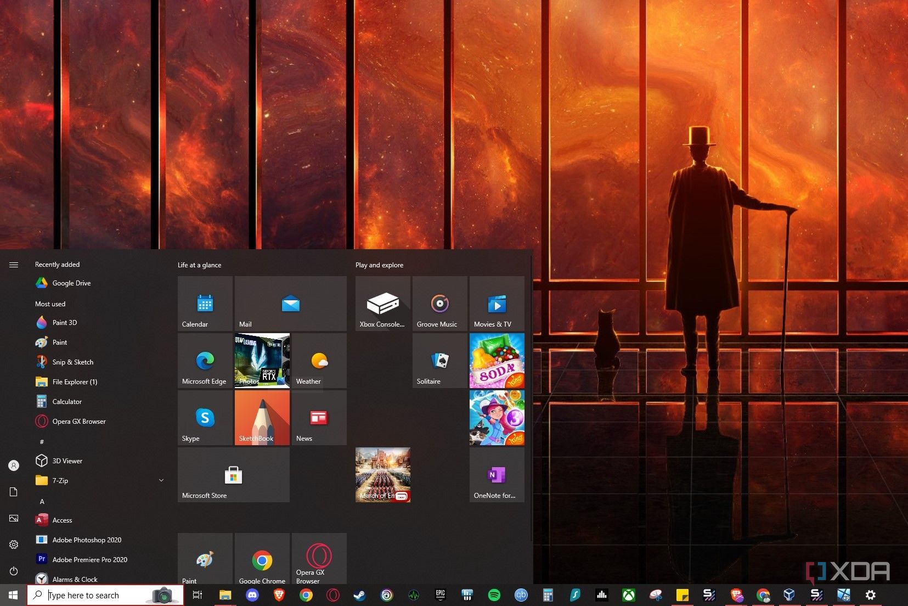
Task: Open Settings gear in Start sidebar
Action: coord(14,545)
